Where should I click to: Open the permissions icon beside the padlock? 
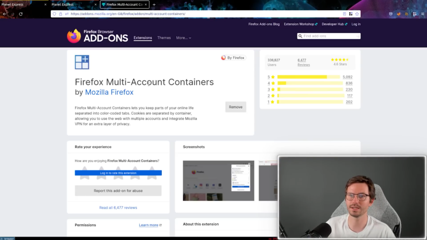(67, 14)
